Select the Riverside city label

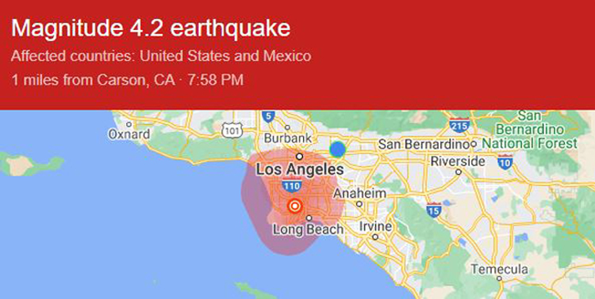[458, 161]
